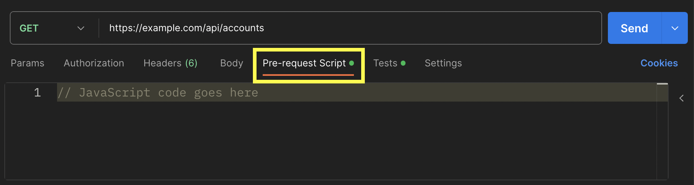
Task: Click the empty editor area below line 1
Action: 356,140
